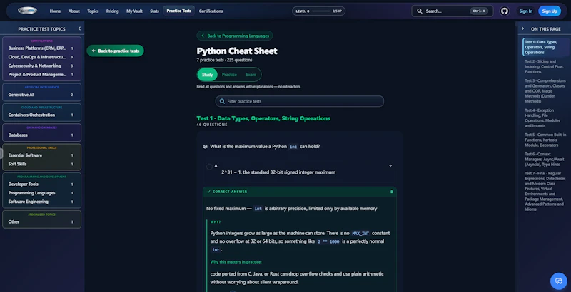The image size is (571, 292).
Task: Open Containers Orchestration topic
Action: (41, 115)
